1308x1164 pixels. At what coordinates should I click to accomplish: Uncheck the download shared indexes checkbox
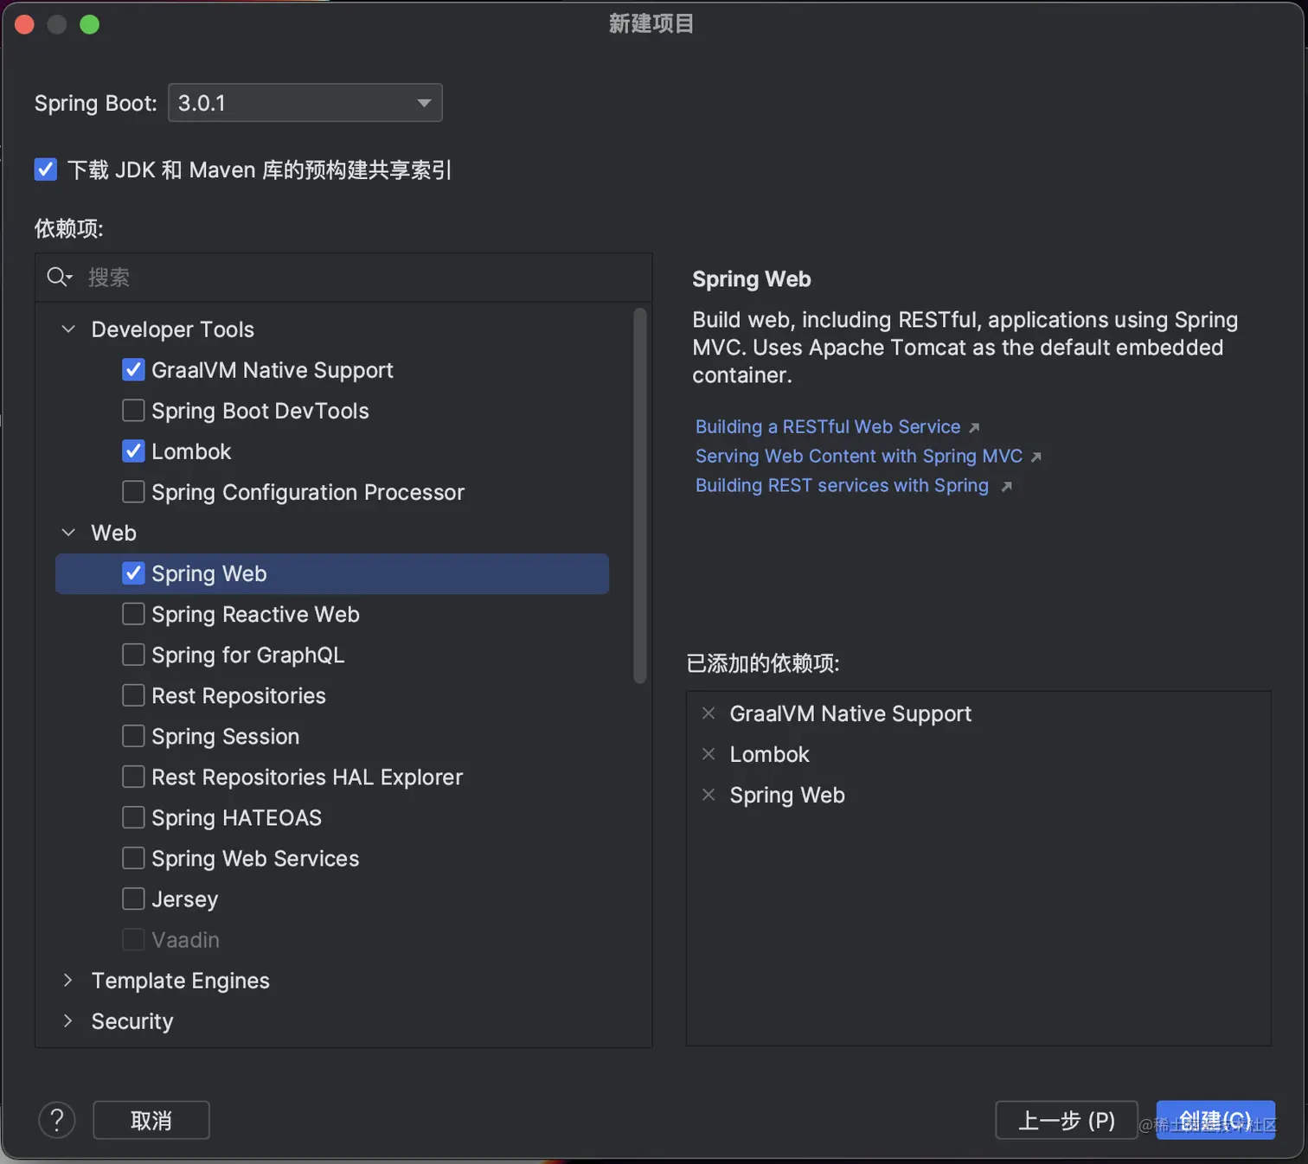coord(45,169)
